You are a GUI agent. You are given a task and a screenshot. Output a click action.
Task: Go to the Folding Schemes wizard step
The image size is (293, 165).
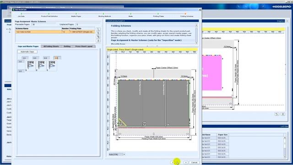187,15
